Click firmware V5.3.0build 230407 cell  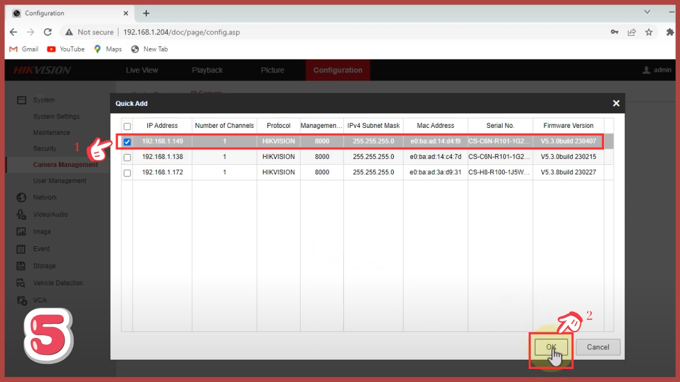(568, 141)
